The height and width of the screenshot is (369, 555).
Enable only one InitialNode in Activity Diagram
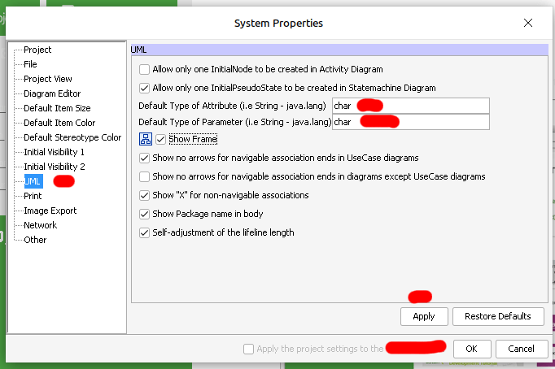point(145,70)
